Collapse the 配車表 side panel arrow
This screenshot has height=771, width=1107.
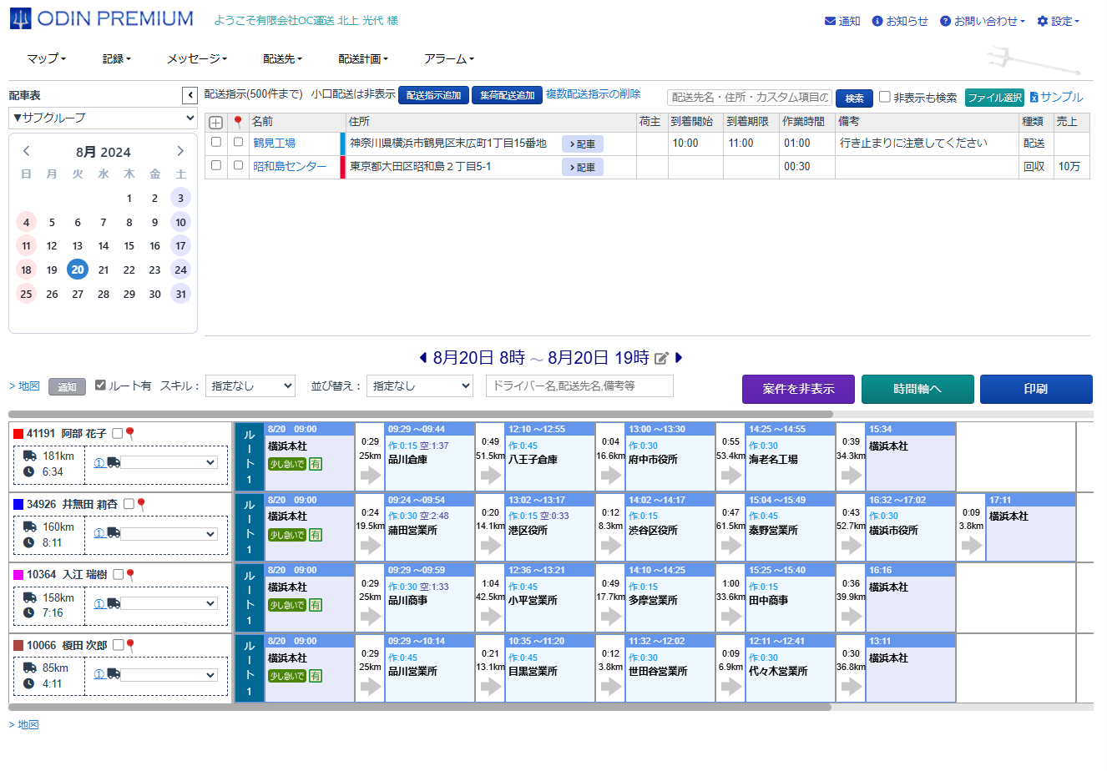[x=190, y=96]
